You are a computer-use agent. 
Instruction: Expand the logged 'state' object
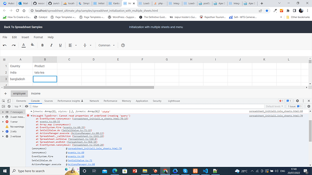tap(32, 111)
